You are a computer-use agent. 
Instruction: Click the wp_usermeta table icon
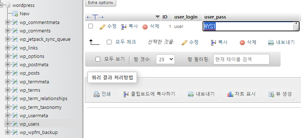click(x=15, y=115)
